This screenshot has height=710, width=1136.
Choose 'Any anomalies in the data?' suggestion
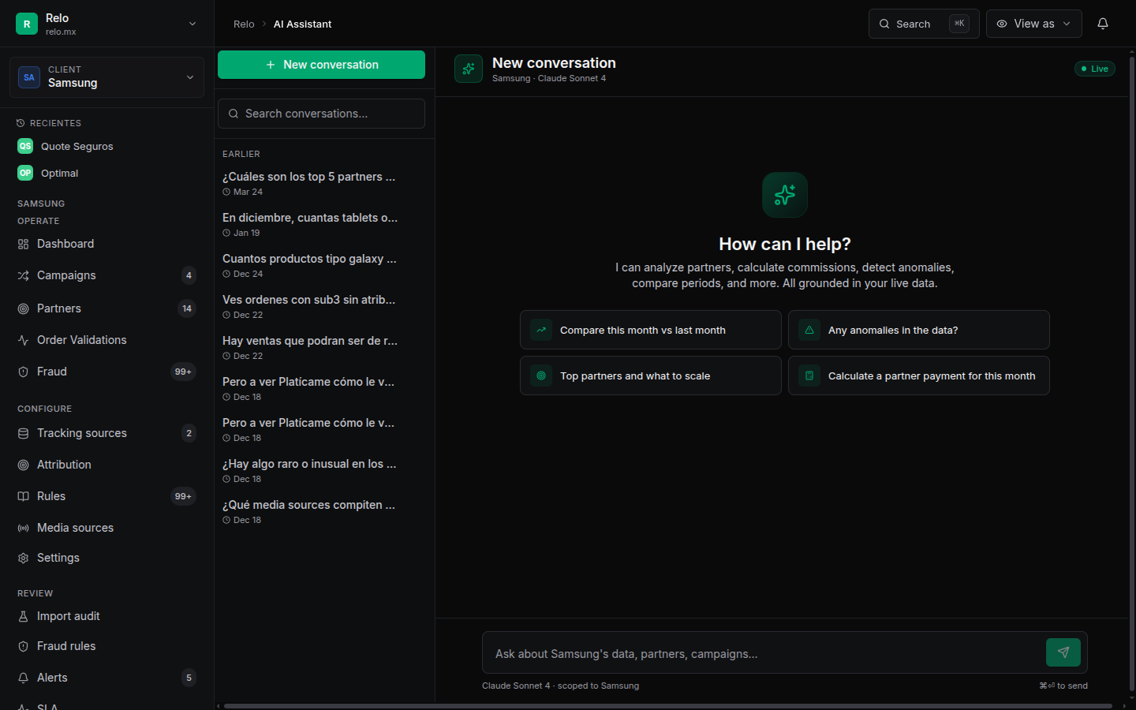[919, 330]
